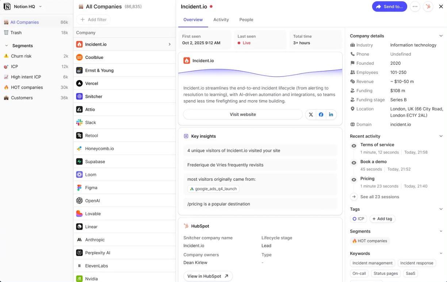Screen dimensions: 447x282
Task: Click the OpenAI logo icon
Action: [79, 201]
